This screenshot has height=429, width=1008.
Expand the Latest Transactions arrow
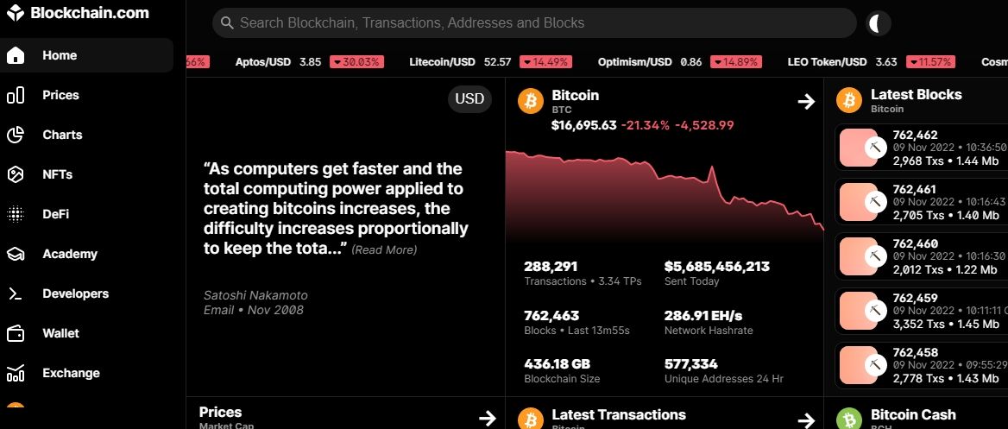click(x=806, y=420)
